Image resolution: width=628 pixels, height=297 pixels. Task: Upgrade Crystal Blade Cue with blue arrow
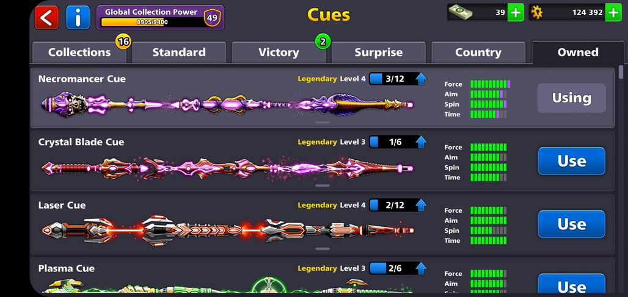420,142
